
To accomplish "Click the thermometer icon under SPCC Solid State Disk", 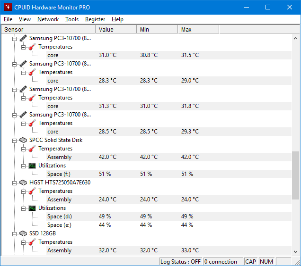I will coord(32,149).
